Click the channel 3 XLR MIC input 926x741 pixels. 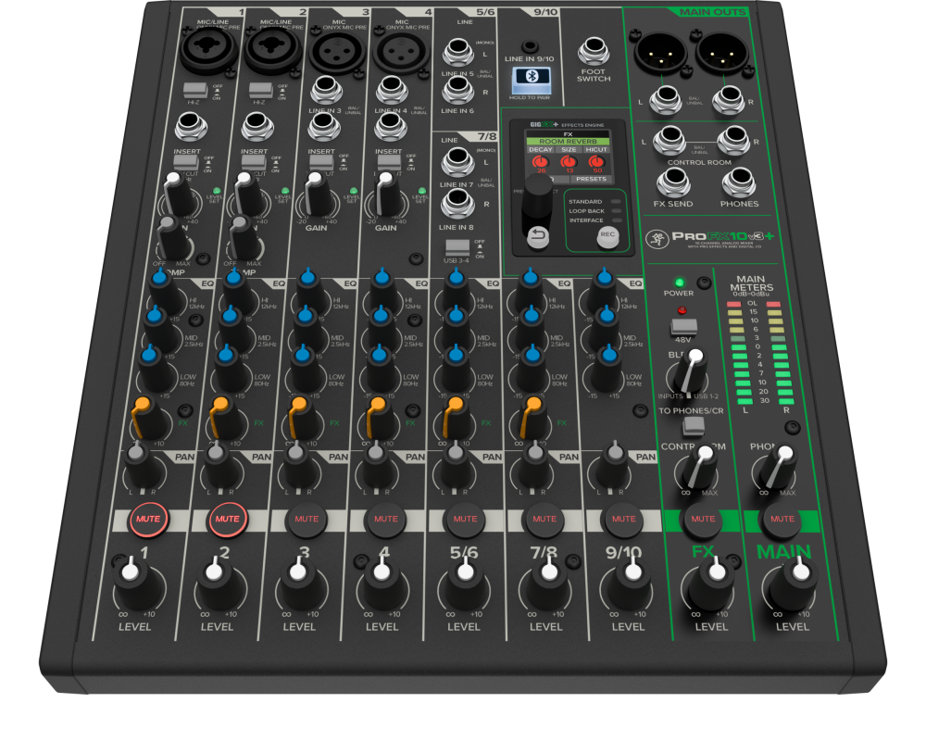click(x=338, y=51)
